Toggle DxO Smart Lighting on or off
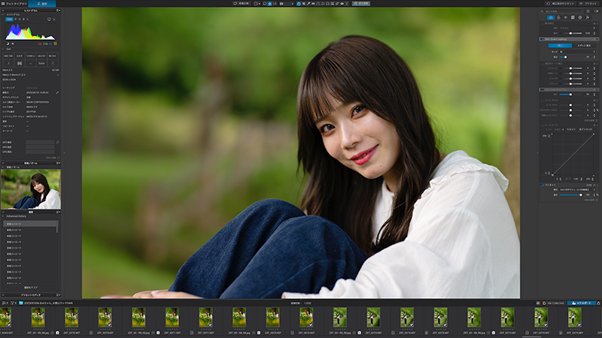Viewport: 602px width, 338px height. 543,39
